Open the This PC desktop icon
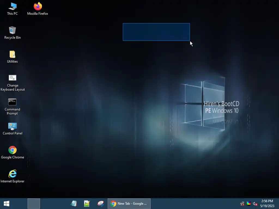Viewport: 279px width, 209px height. [12, 9]
